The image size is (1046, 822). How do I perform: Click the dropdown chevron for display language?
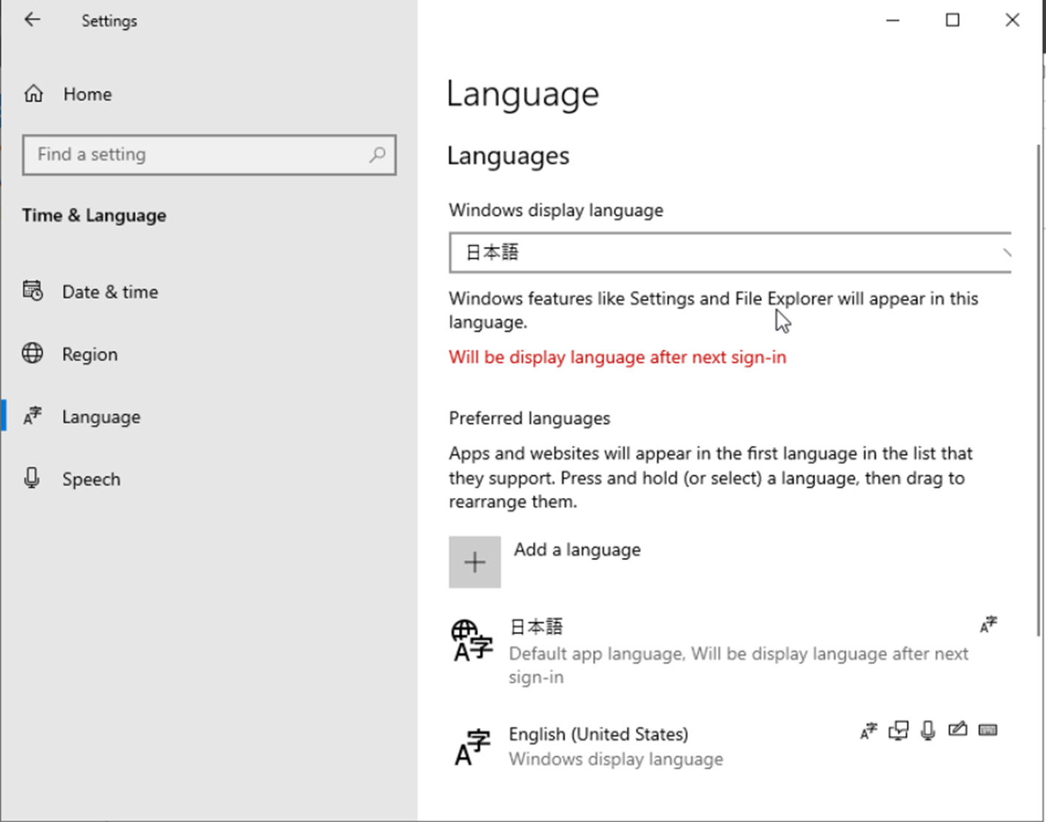point(1005,253)
